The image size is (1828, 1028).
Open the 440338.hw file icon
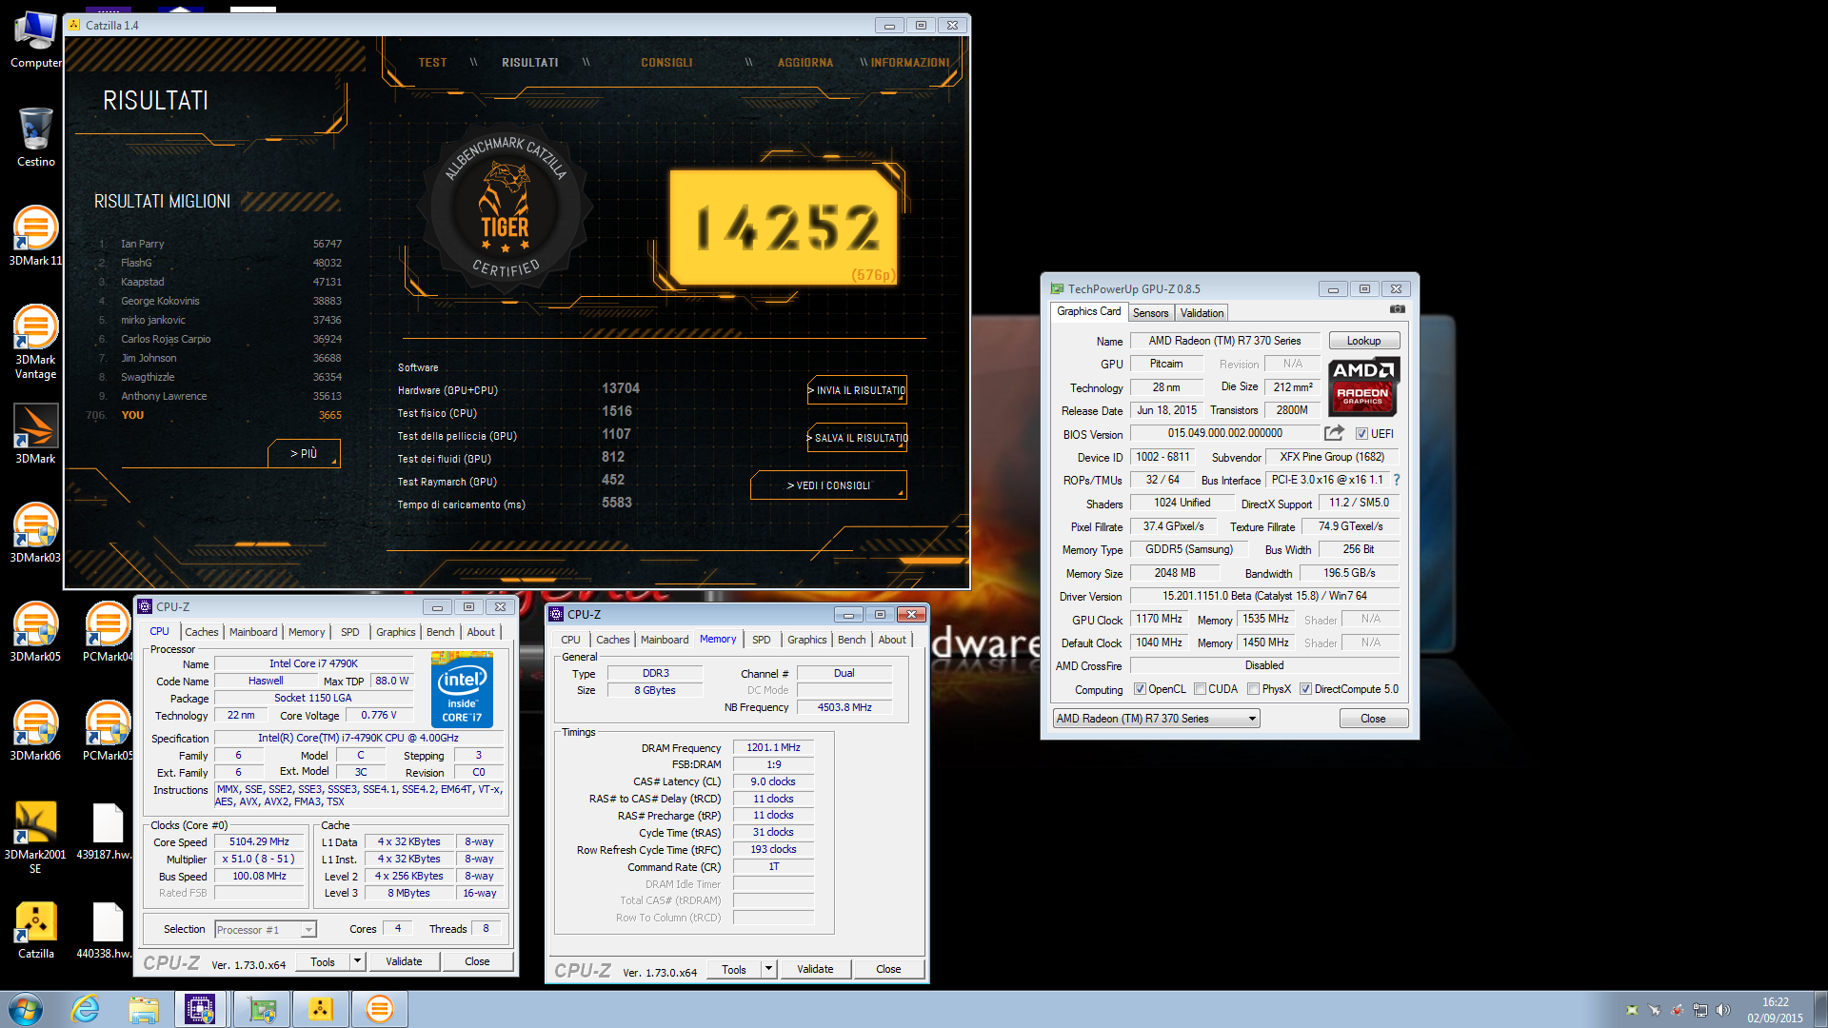107,929
